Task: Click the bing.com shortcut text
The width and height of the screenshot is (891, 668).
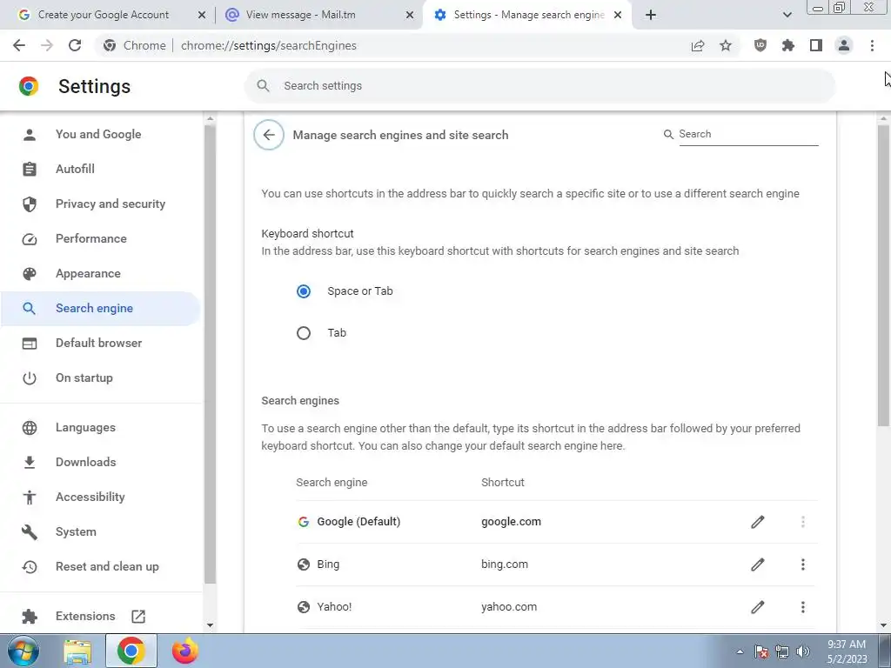Action: (505, 564)
